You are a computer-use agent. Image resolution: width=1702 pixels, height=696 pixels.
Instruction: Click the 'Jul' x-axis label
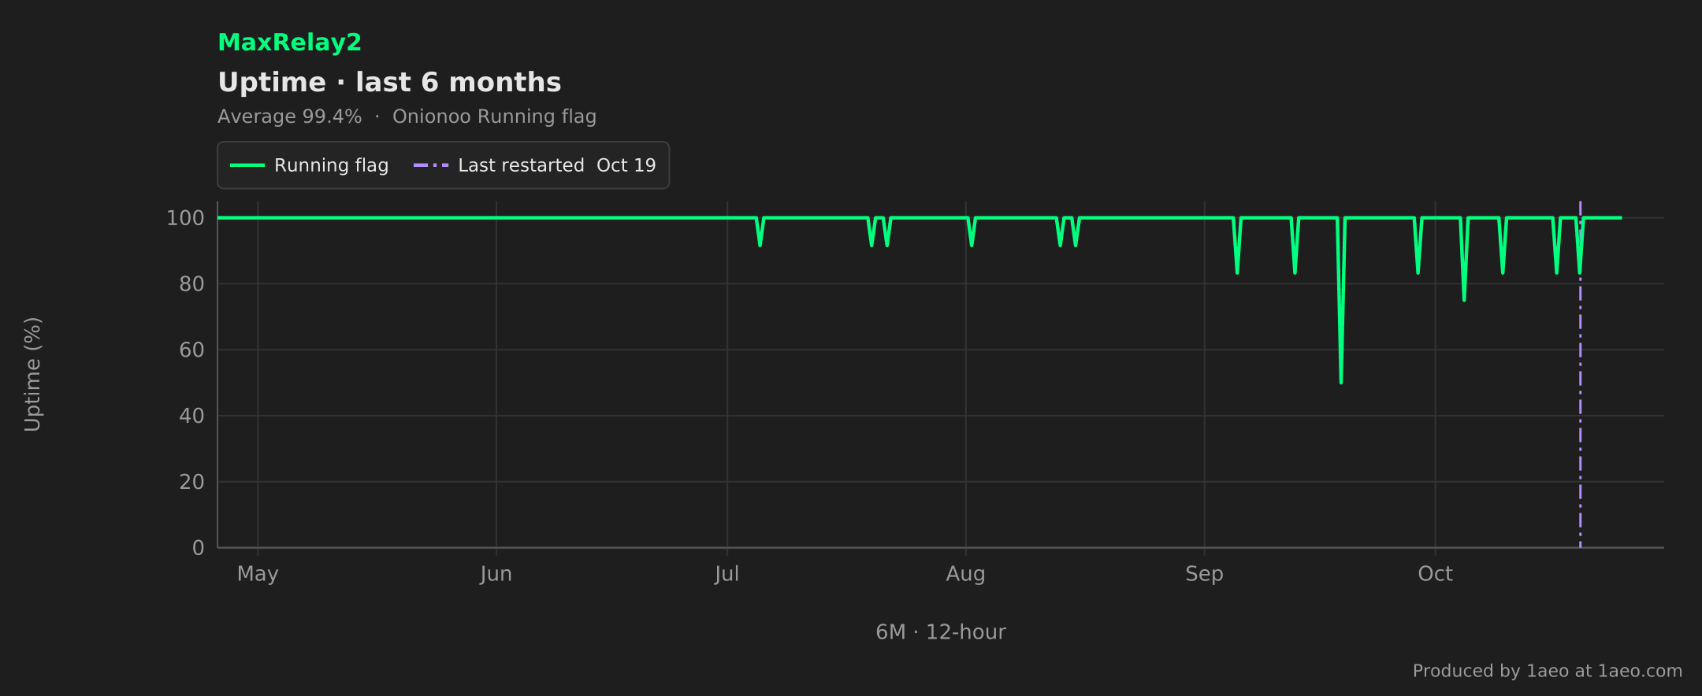(x=727, y=574)
